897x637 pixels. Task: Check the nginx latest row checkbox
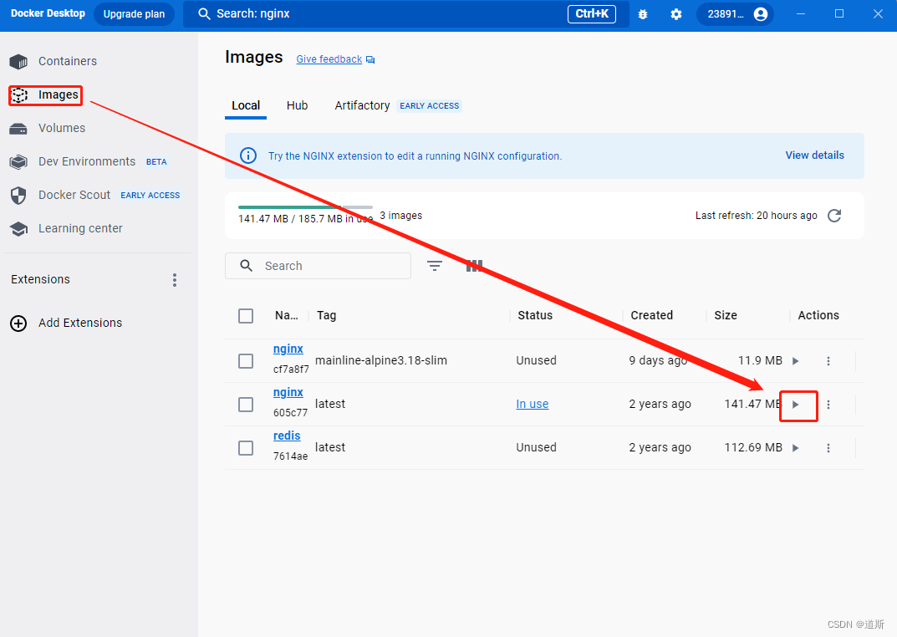246,405
